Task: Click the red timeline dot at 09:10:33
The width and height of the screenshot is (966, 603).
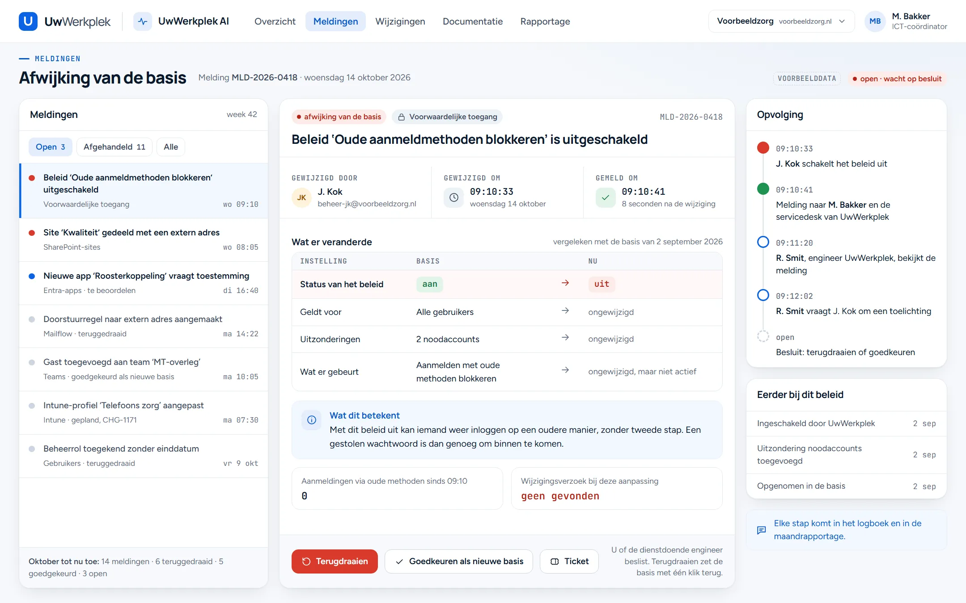Action: (763, 148)
